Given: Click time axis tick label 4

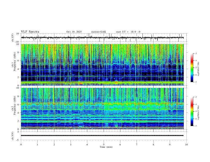Looking at the screenshot, I should coord(87,145).
